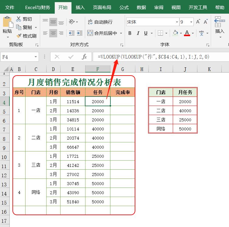Increase font size with the larger A

198,22
